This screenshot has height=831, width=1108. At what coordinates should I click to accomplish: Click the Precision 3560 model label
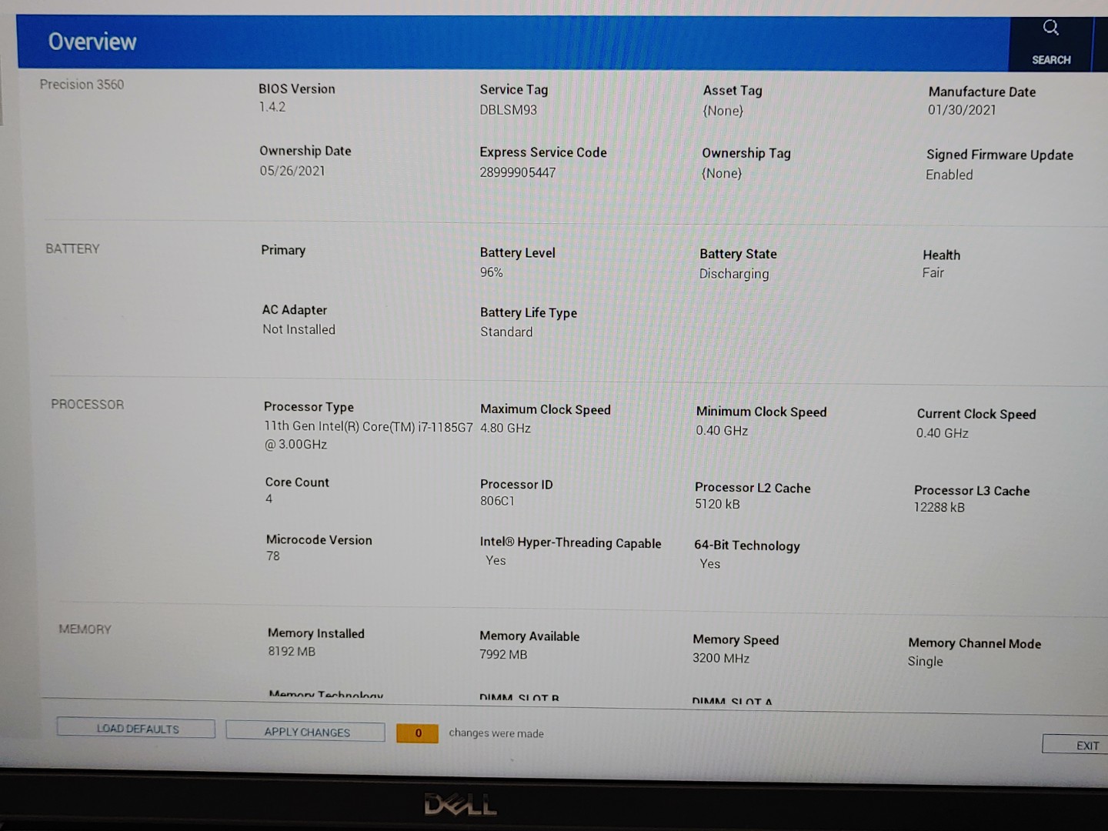(82, 85)
